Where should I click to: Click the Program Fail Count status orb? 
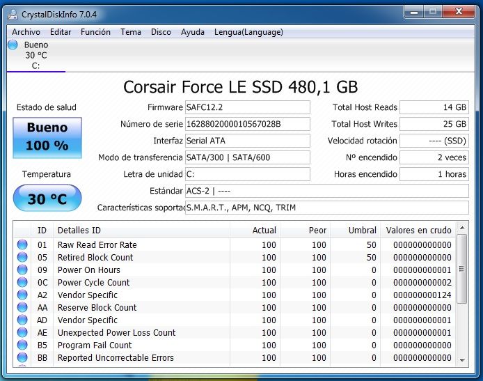[22, 345]
